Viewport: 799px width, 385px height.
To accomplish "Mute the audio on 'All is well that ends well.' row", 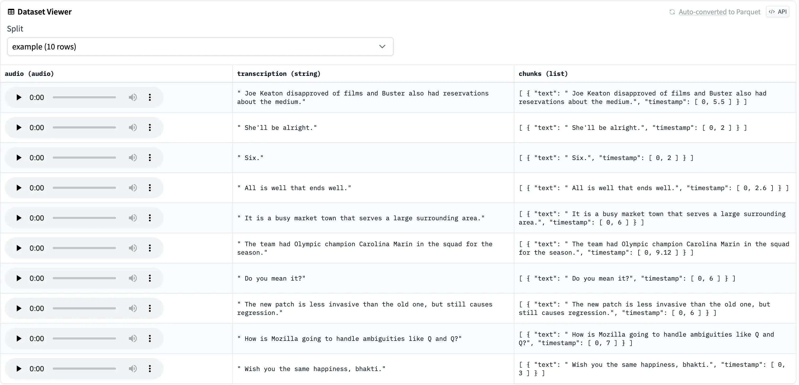I will pos(133,187).
